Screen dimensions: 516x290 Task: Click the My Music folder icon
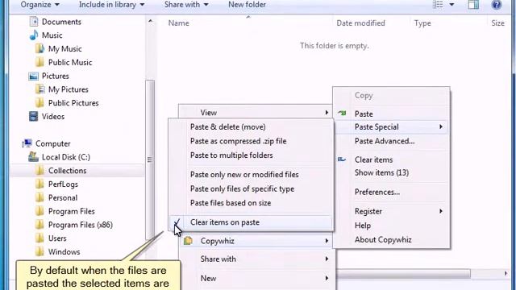tap(40, 48)
